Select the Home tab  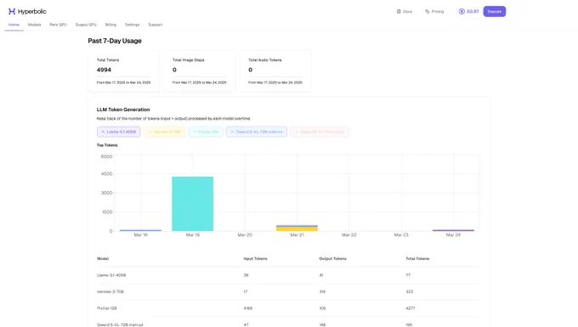14,25
